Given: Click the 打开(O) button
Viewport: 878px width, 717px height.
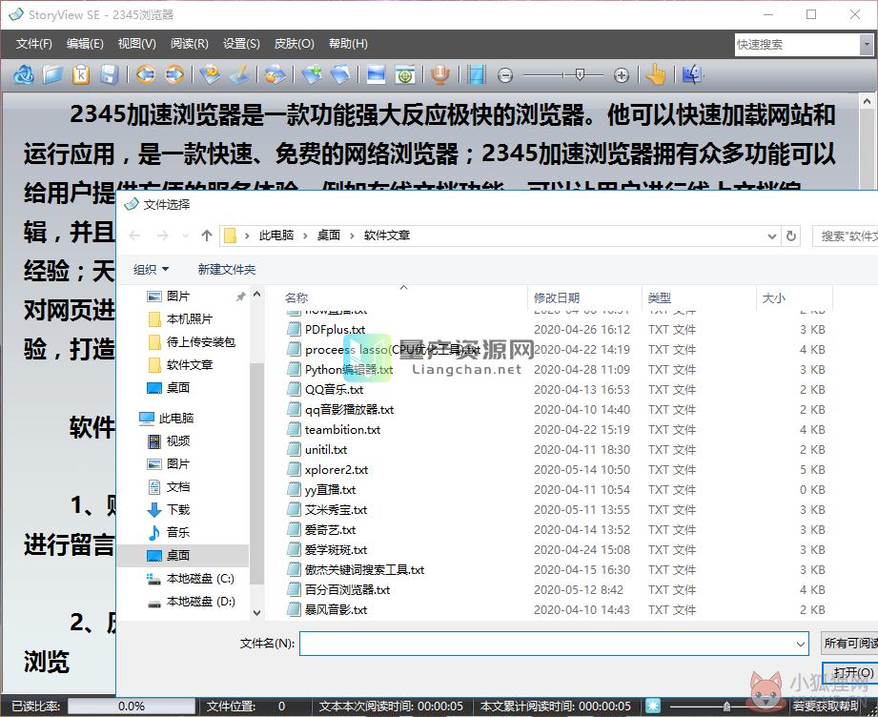Looking at the screenshot, I should (851, 673).
